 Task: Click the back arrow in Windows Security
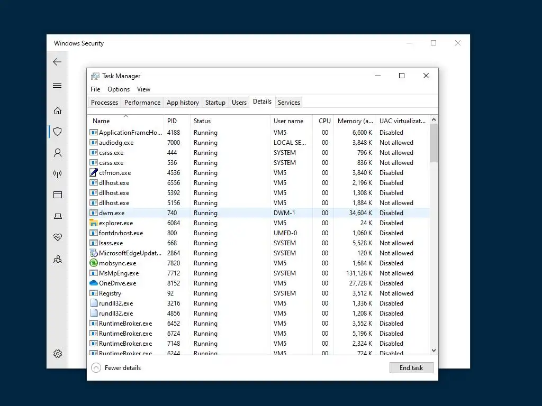57,62
